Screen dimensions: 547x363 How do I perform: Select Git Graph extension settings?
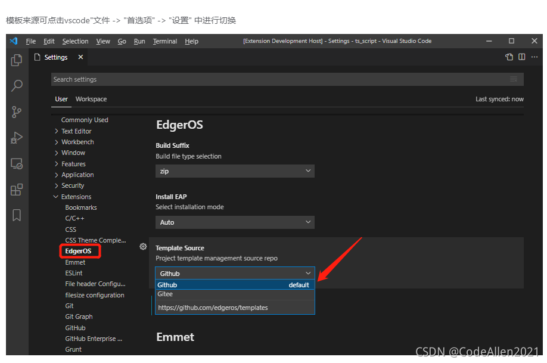point(79,317)
